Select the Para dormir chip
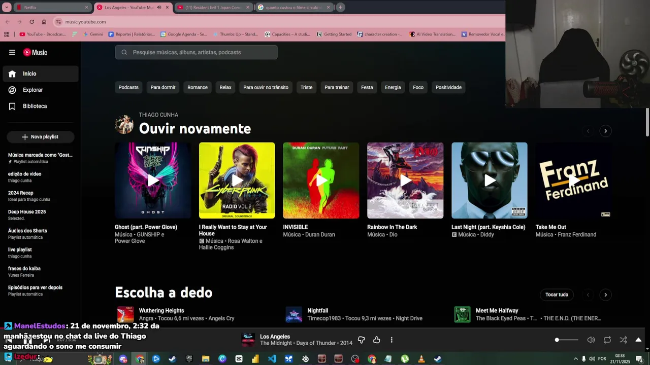Viewport: 650px width, 365px height. (163, 87)
